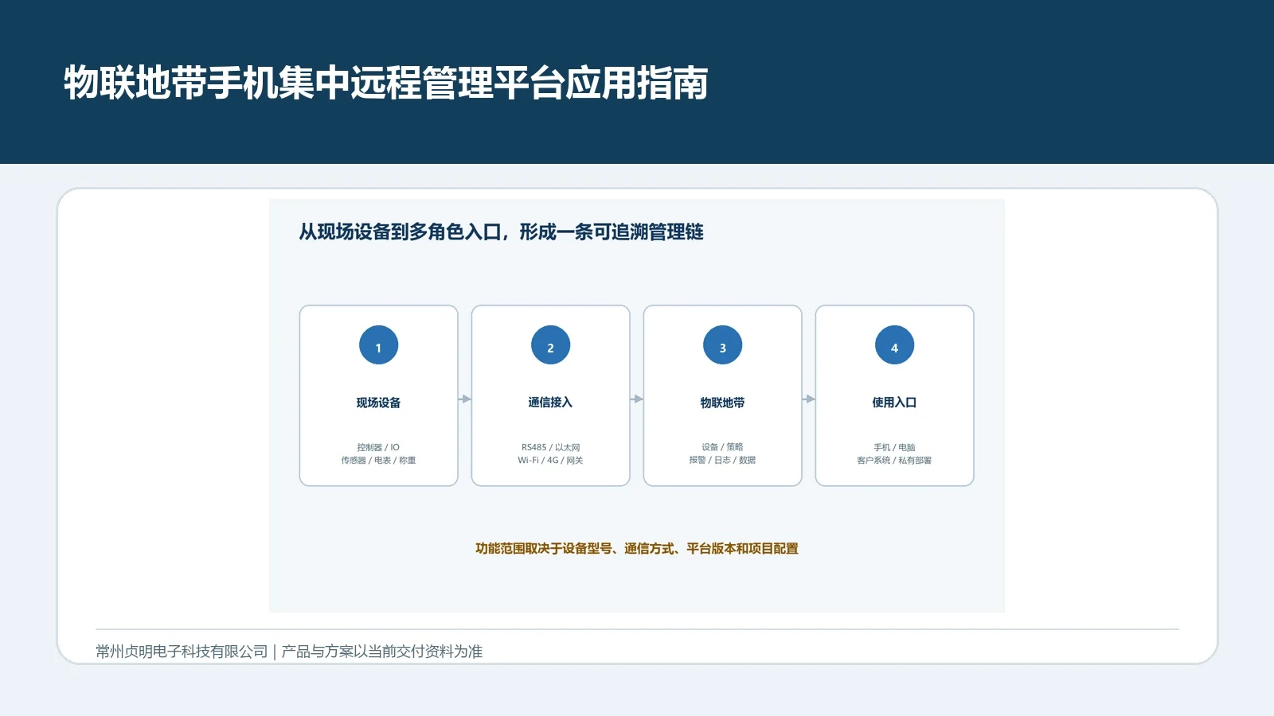This screenshot has width=1274, height=716.
Task: Click the numbered circle 3 icon
Action: [x=722, y=345]
